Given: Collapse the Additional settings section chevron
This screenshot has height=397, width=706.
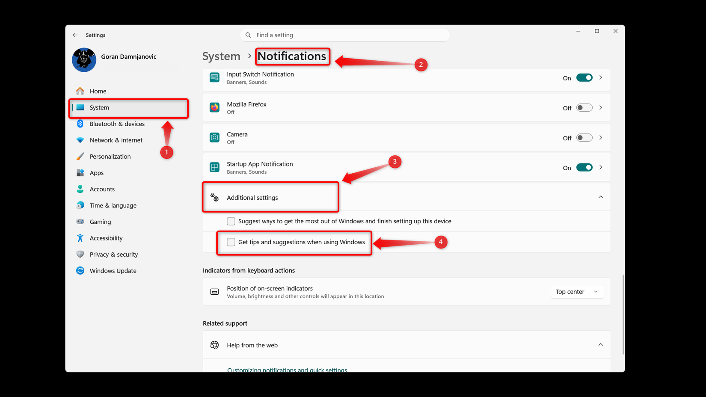Looking at the screenshot, I should 601,197.
